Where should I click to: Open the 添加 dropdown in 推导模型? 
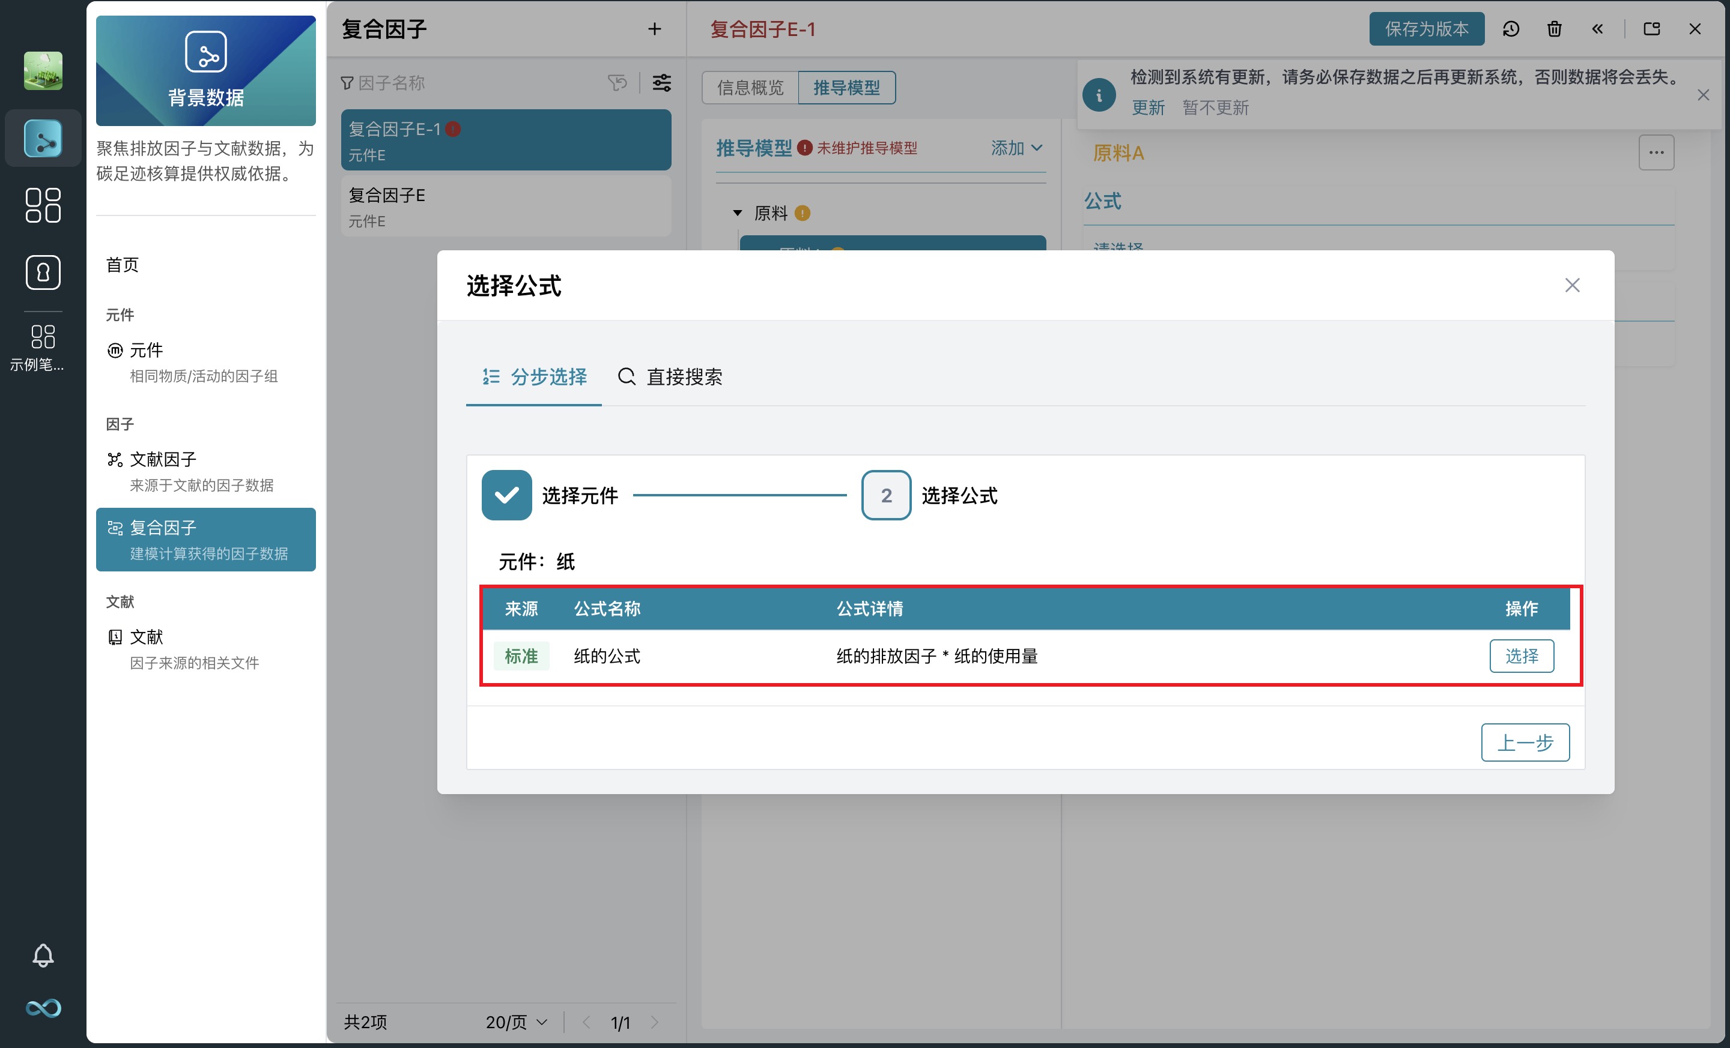point(1016,148)
